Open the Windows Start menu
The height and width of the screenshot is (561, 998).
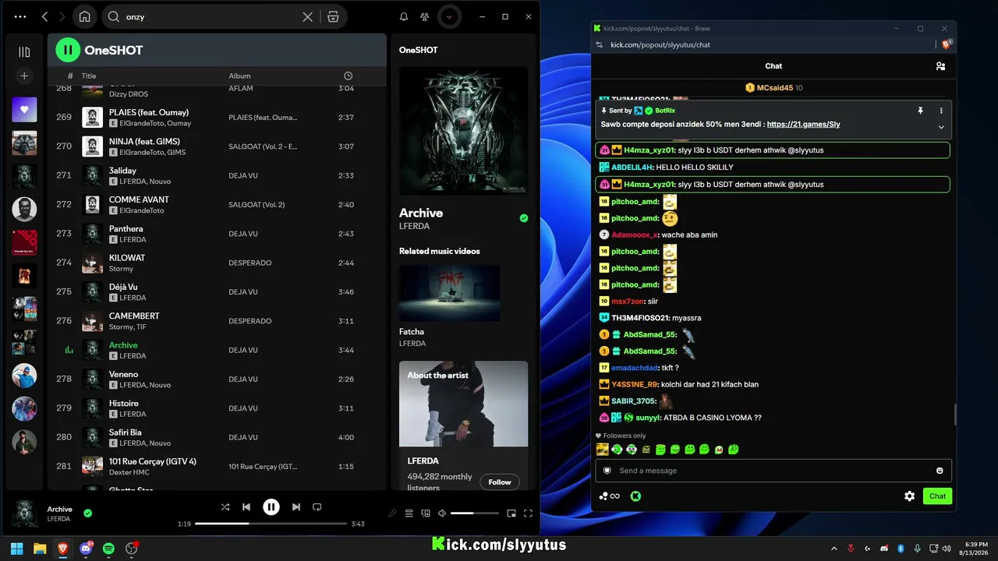click(17, 549)
